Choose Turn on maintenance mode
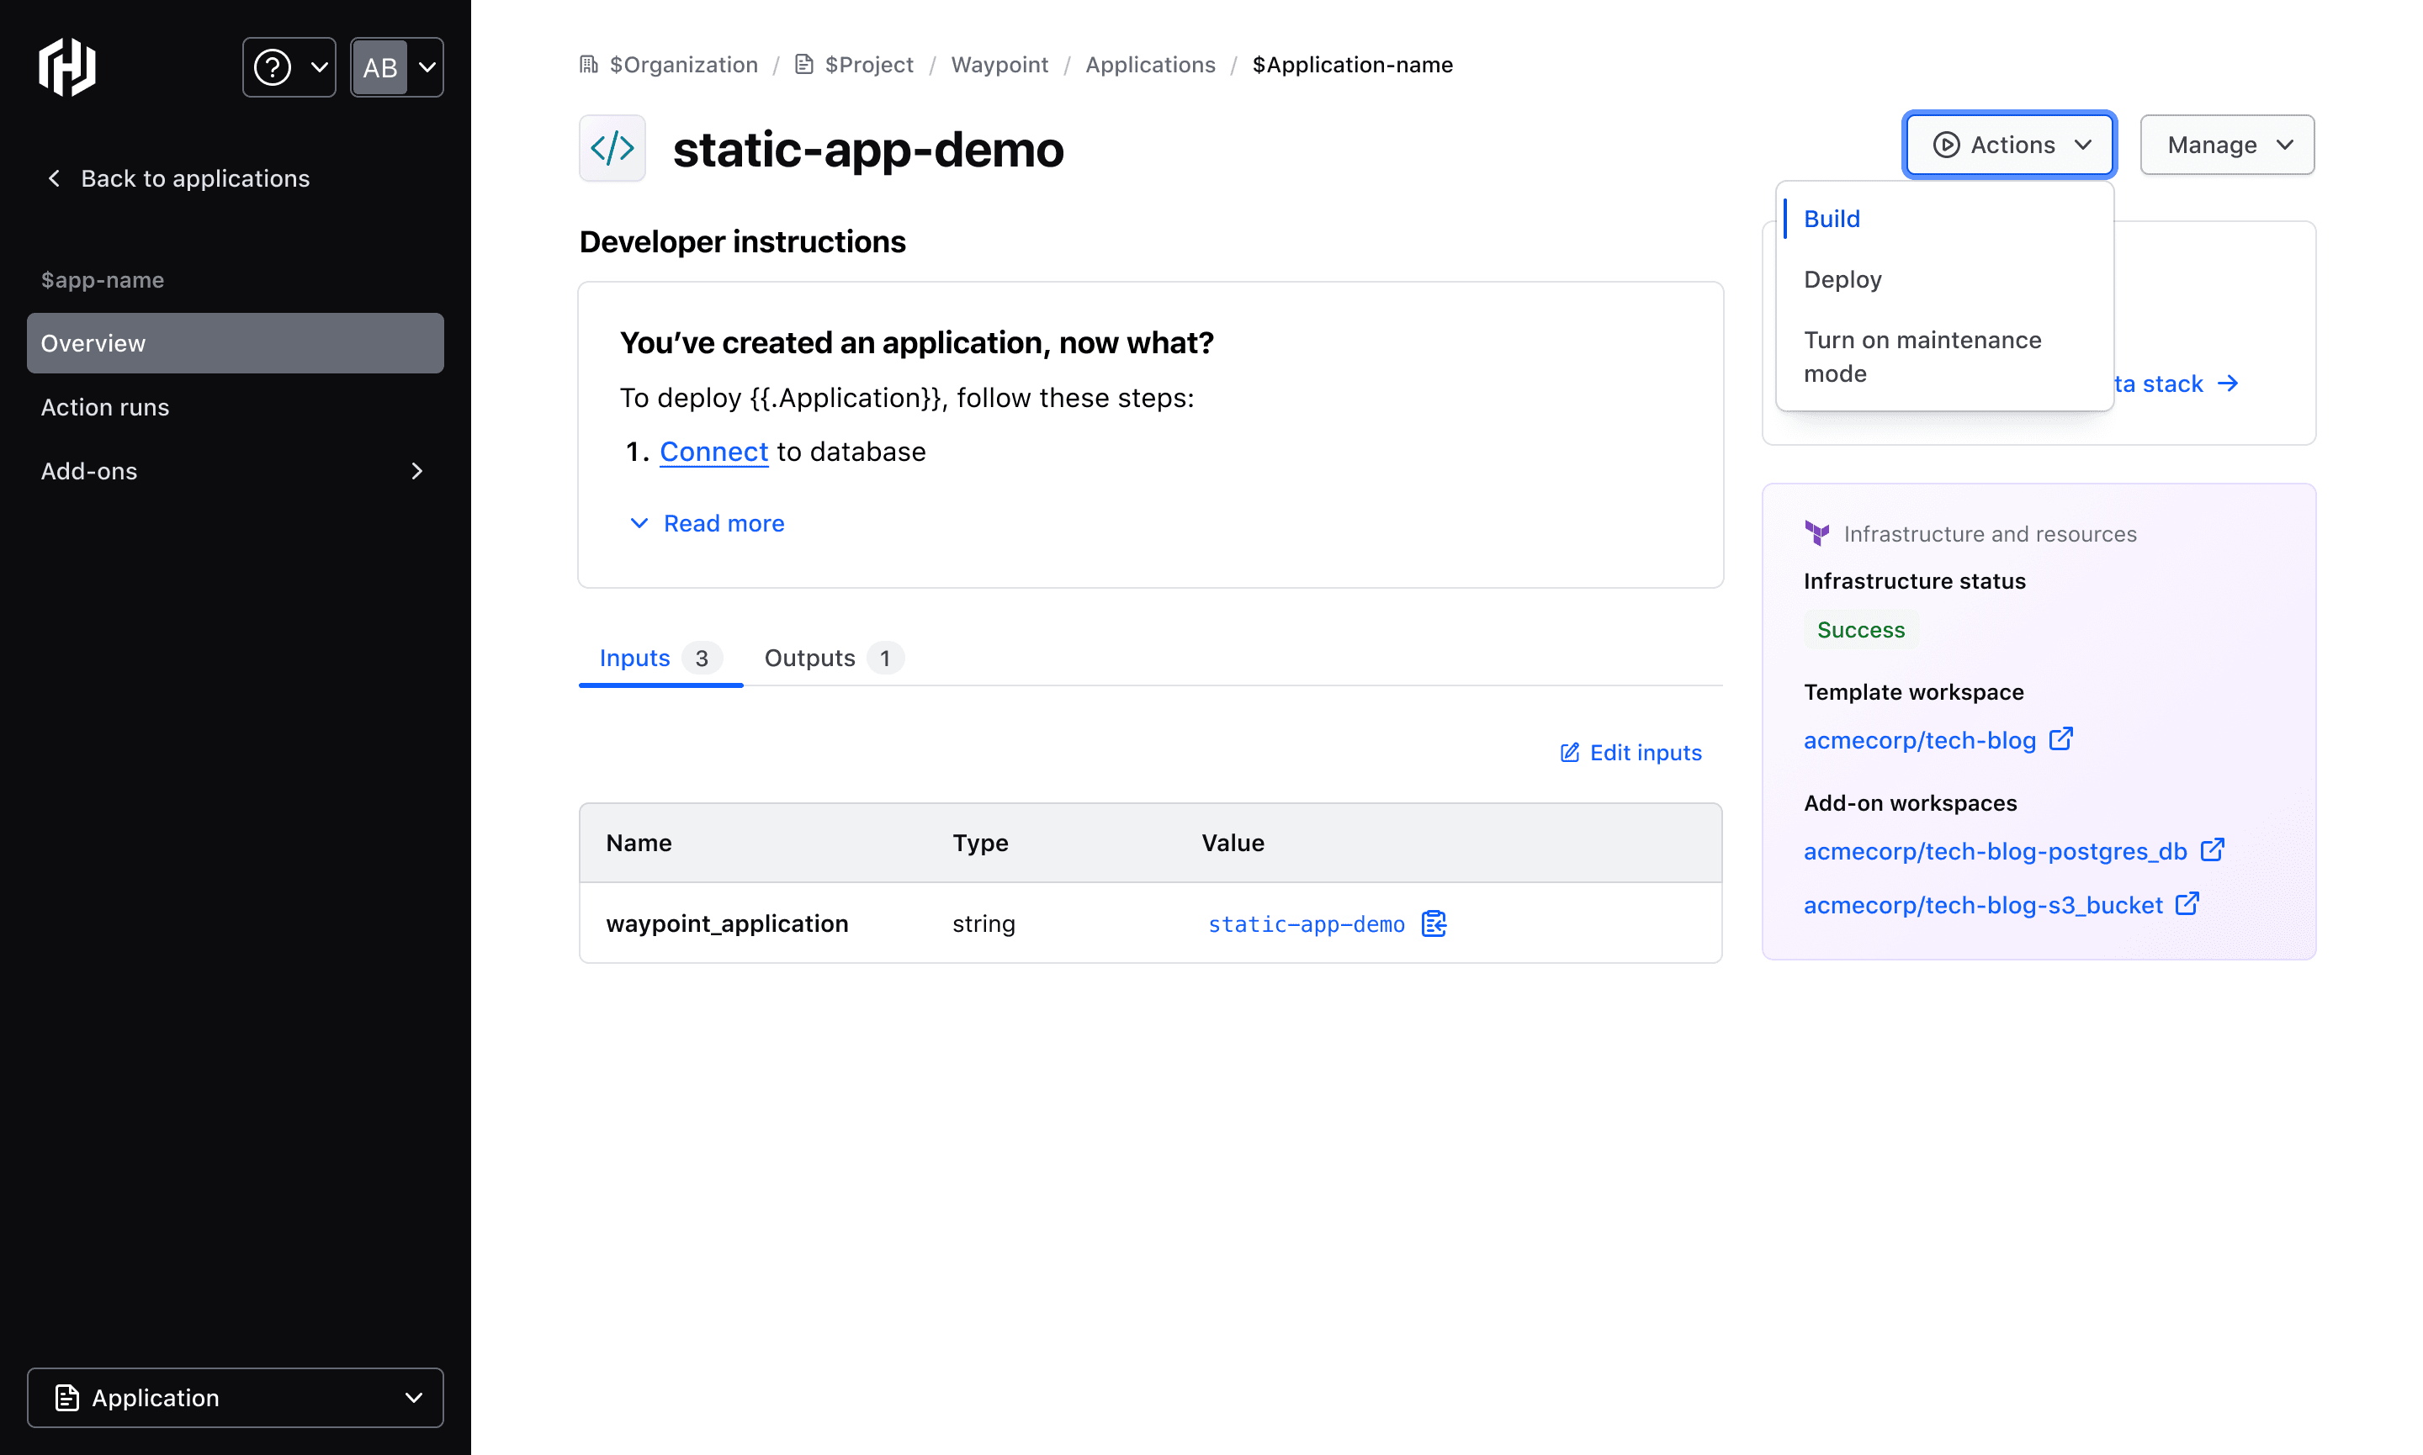Image resolution: width=2423 pixels, height=1455 pixels. coord(1922,356)
